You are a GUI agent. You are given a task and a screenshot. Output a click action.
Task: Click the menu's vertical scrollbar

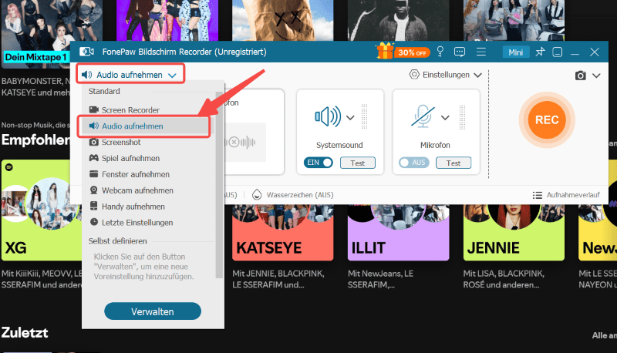pyautogui.click(x=219, y=185)
